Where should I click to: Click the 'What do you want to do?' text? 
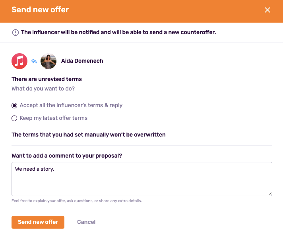pyautogui.click(x=43, y=89)
